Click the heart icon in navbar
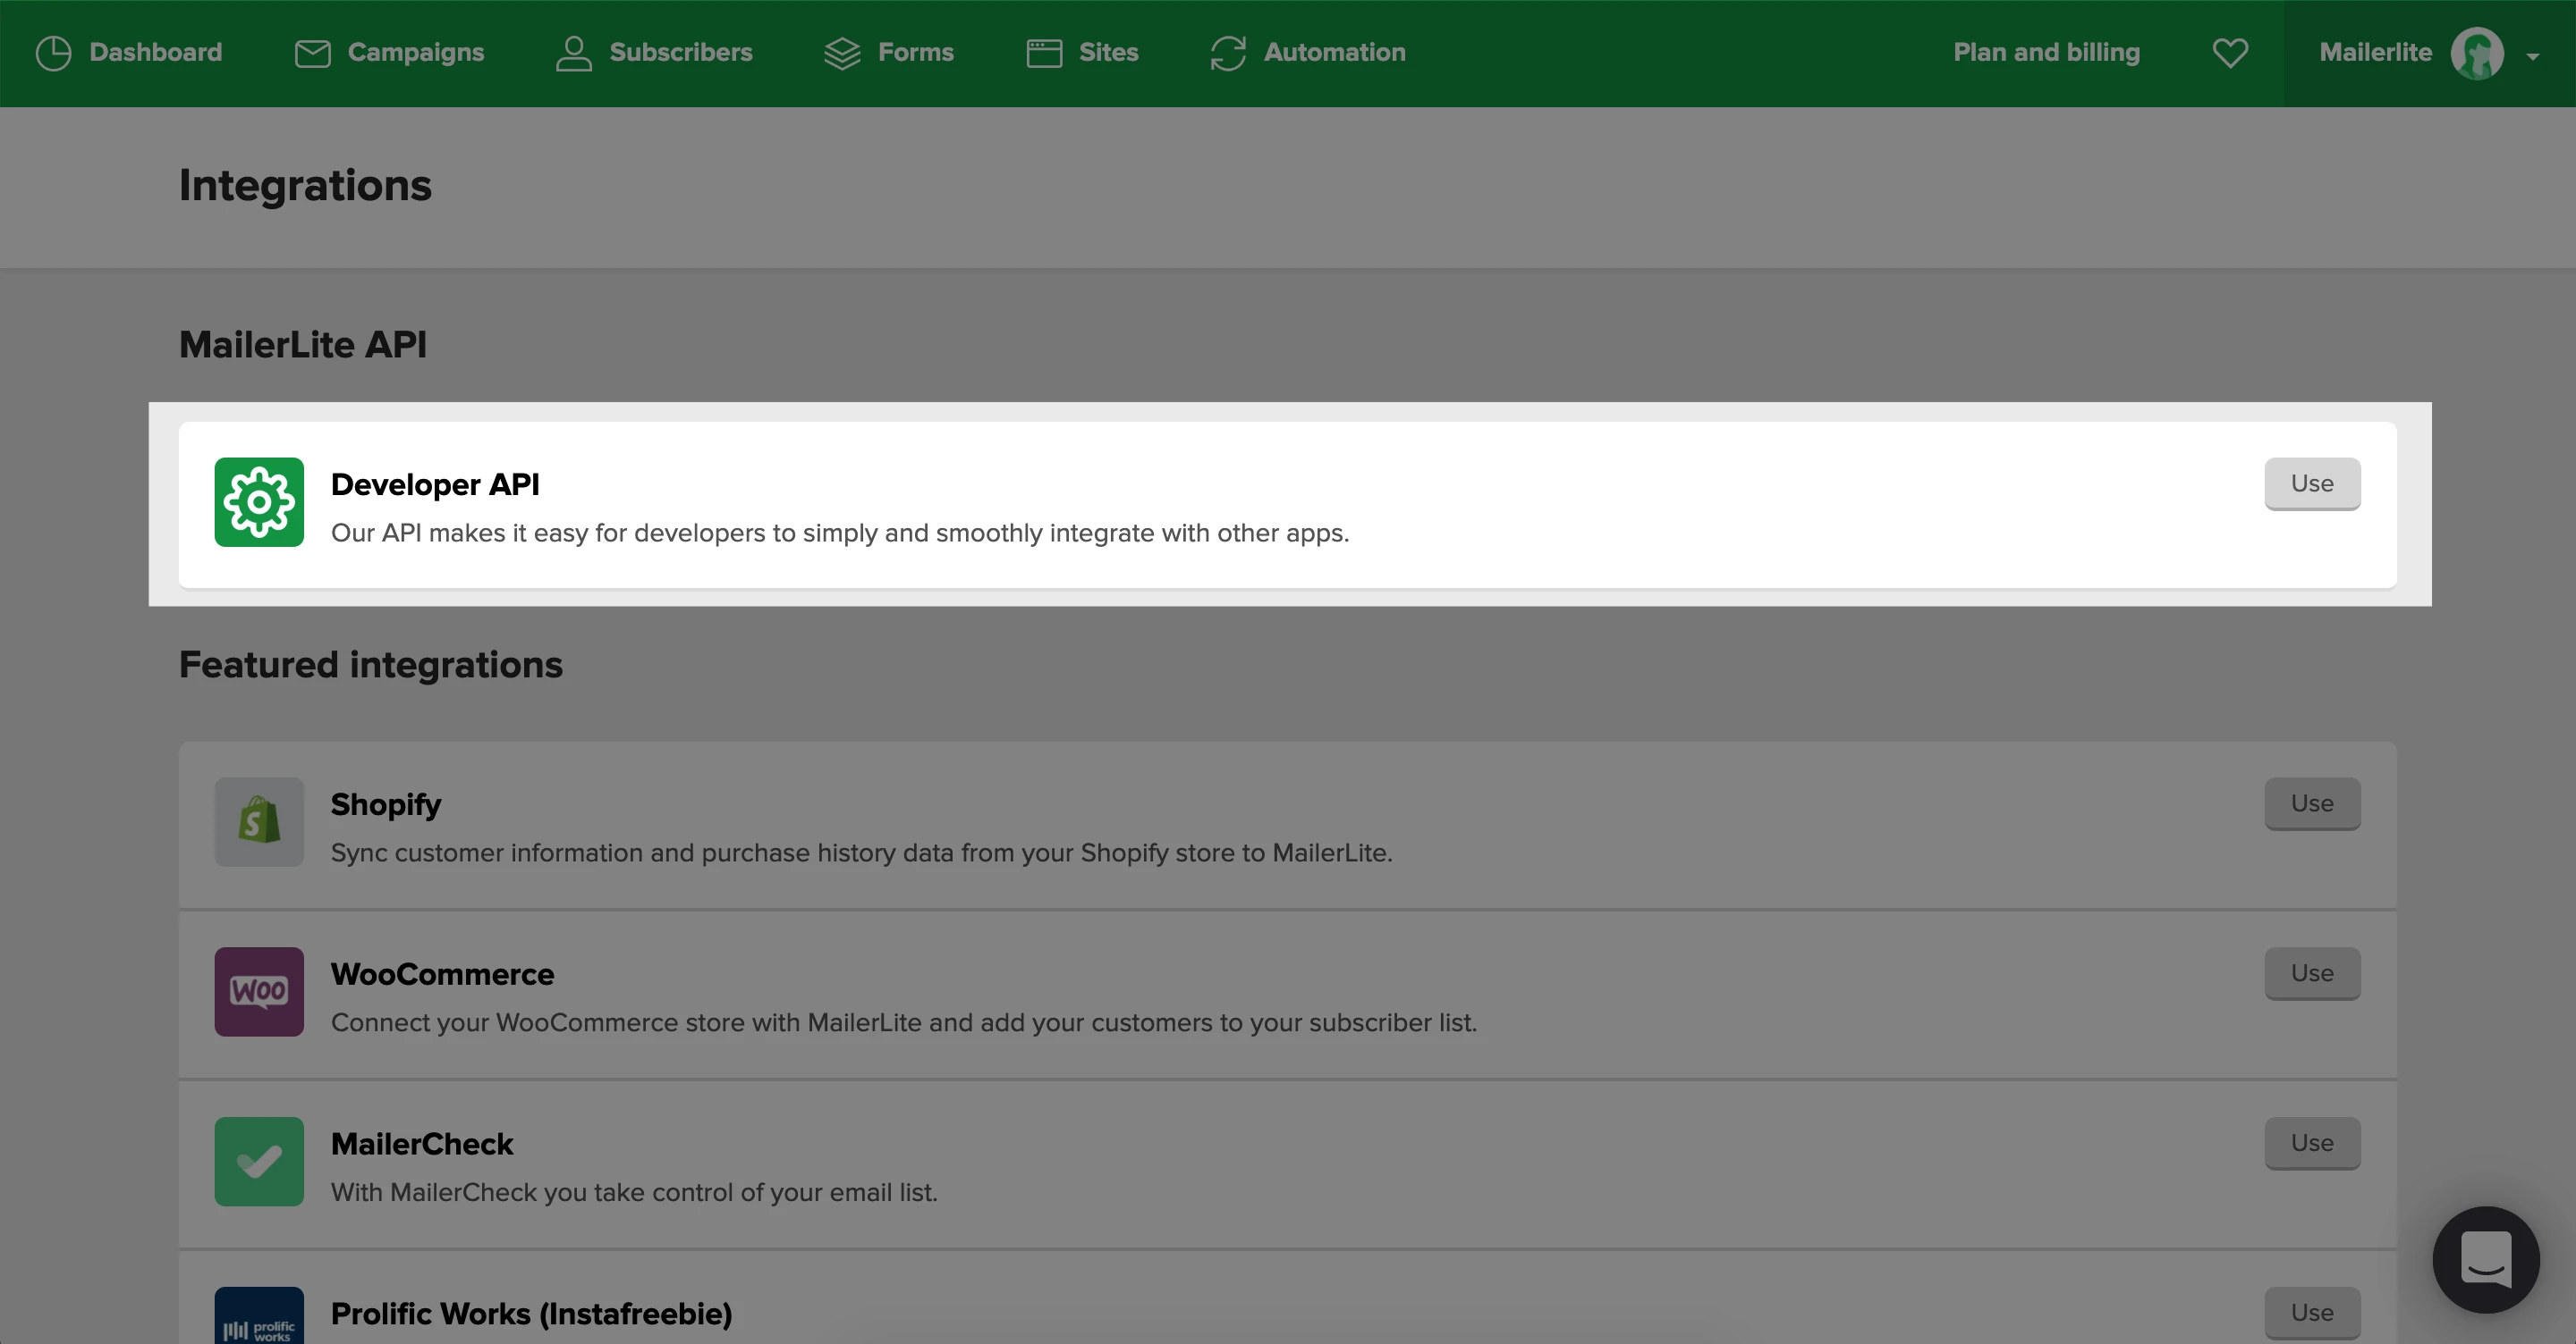Image resolution: width=2576 pixels, height=1344 pixels. coord(2230,52)
